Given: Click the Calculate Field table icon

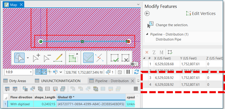Looking at the screenshot, I should coord(15,89).
